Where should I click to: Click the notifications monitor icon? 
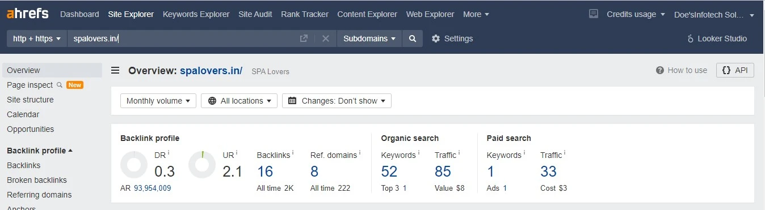click(594, 14)
